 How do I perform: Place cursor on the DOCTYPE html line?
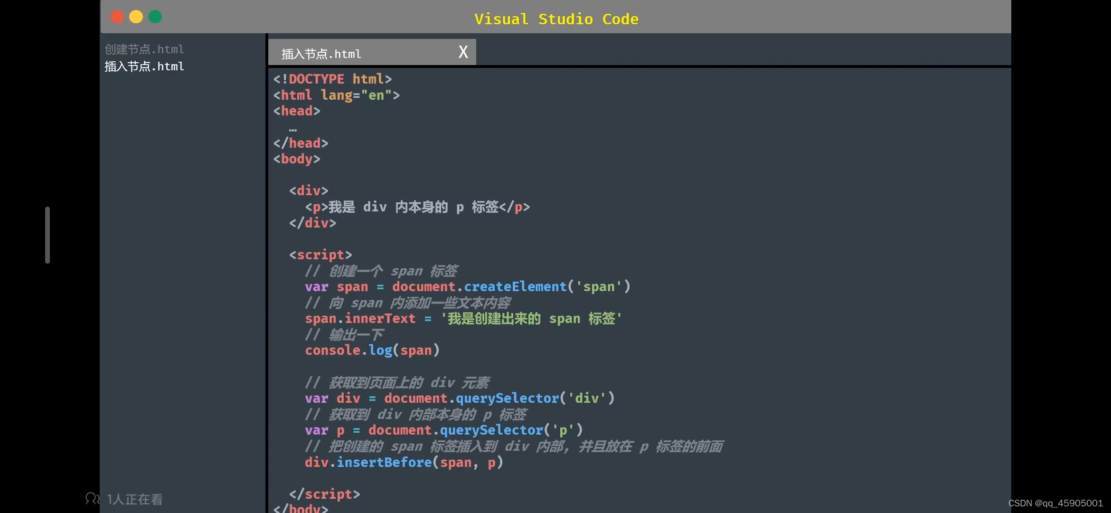coord(332,79)
